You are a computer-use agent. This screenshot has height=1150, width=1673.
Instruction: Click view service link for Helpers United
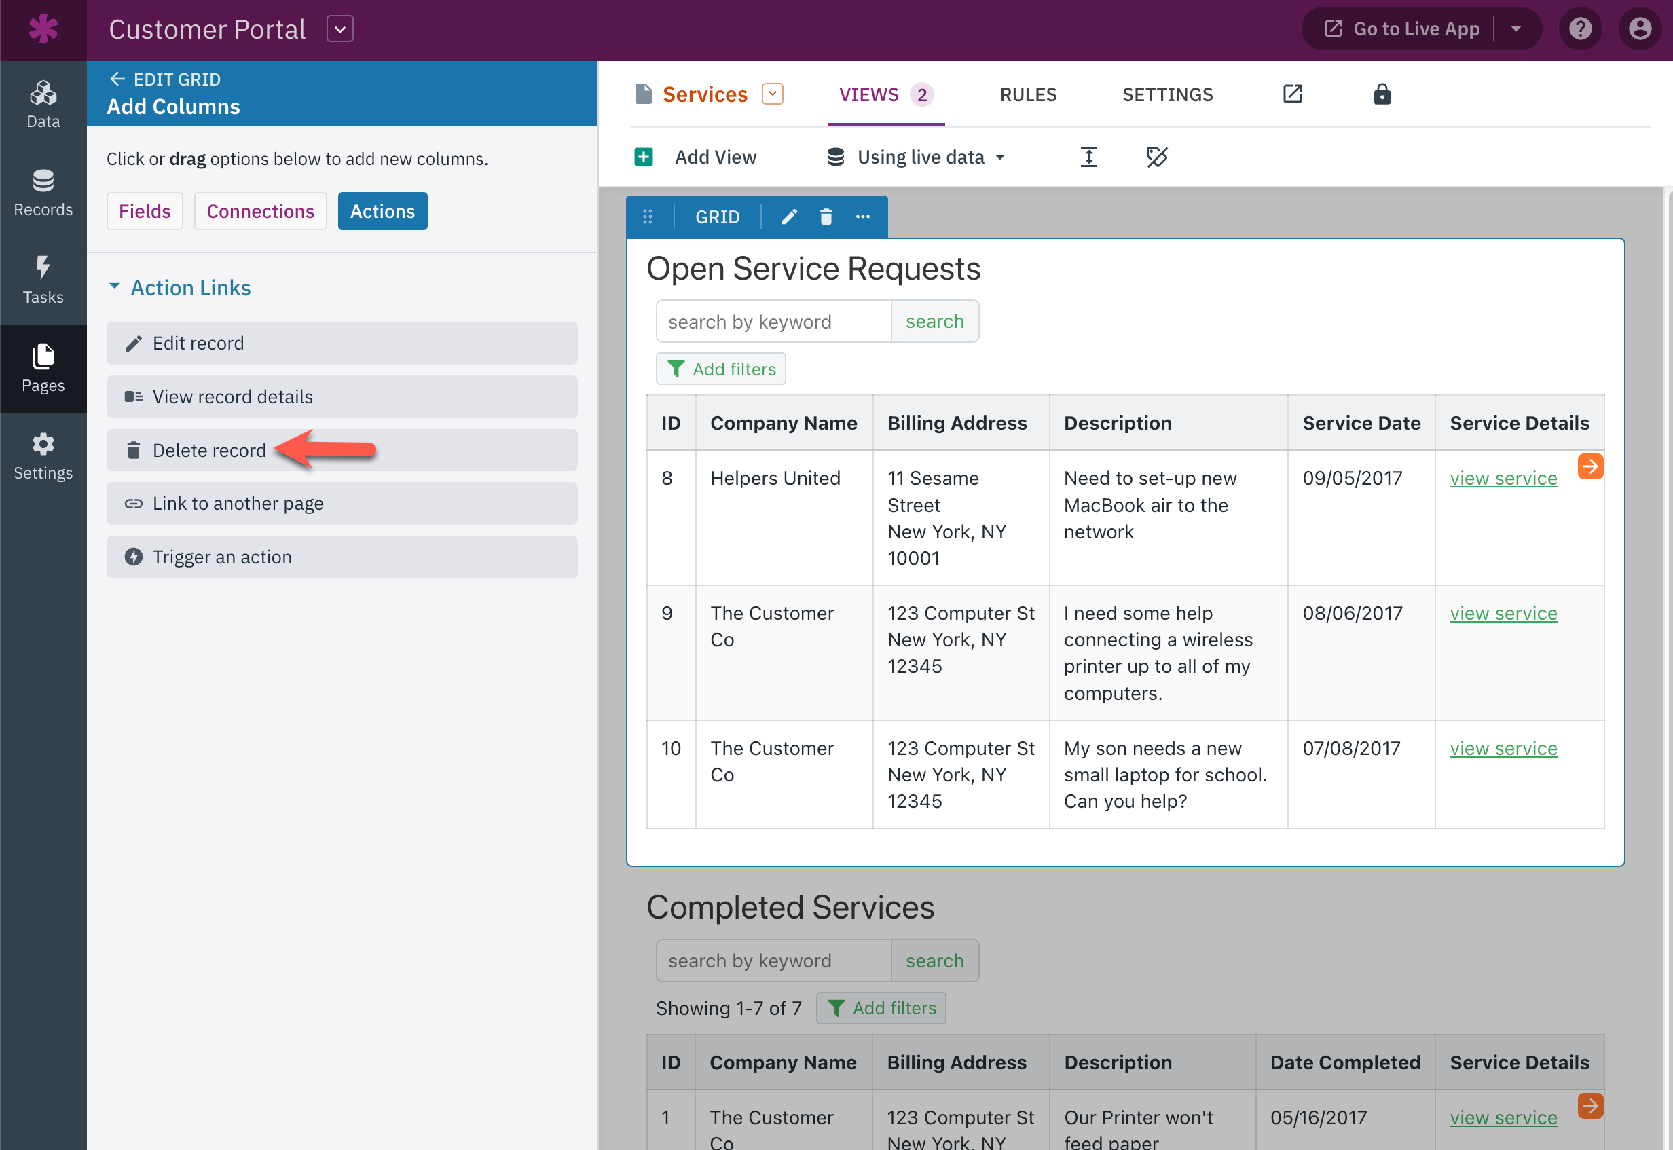pyautogui.click(x=1504, y=479)
